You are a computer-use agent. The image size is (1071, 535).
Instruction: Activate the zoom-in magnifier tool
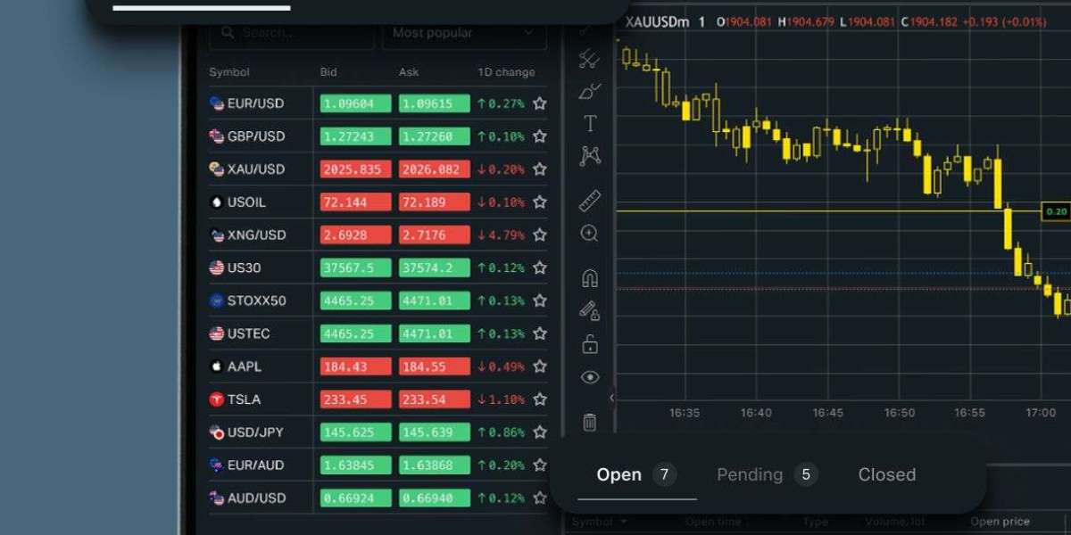point(589,234)
